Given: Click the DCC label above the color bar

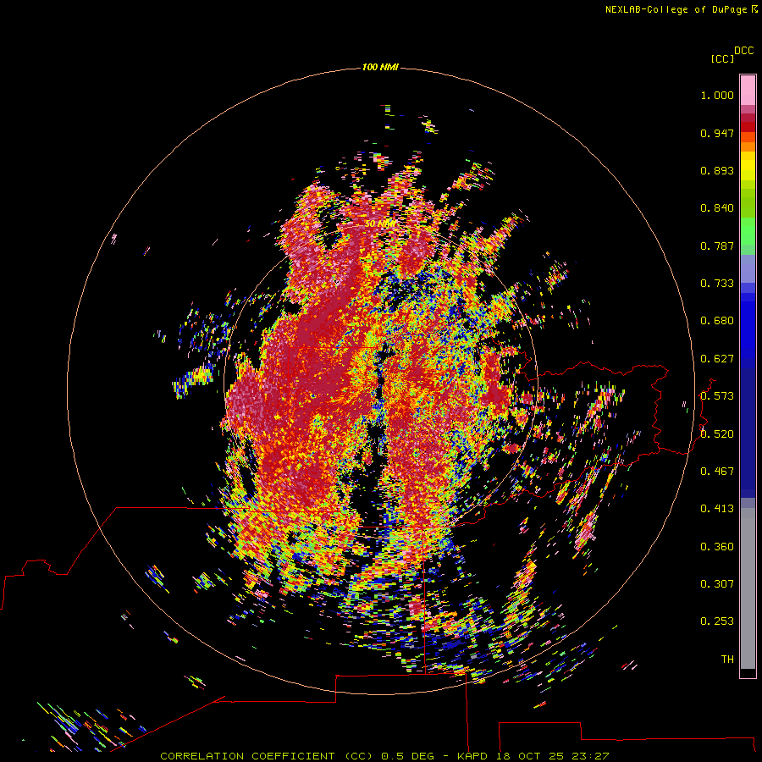Looking at the screenshot, I should pyautogui.click(x=744, y=51).
